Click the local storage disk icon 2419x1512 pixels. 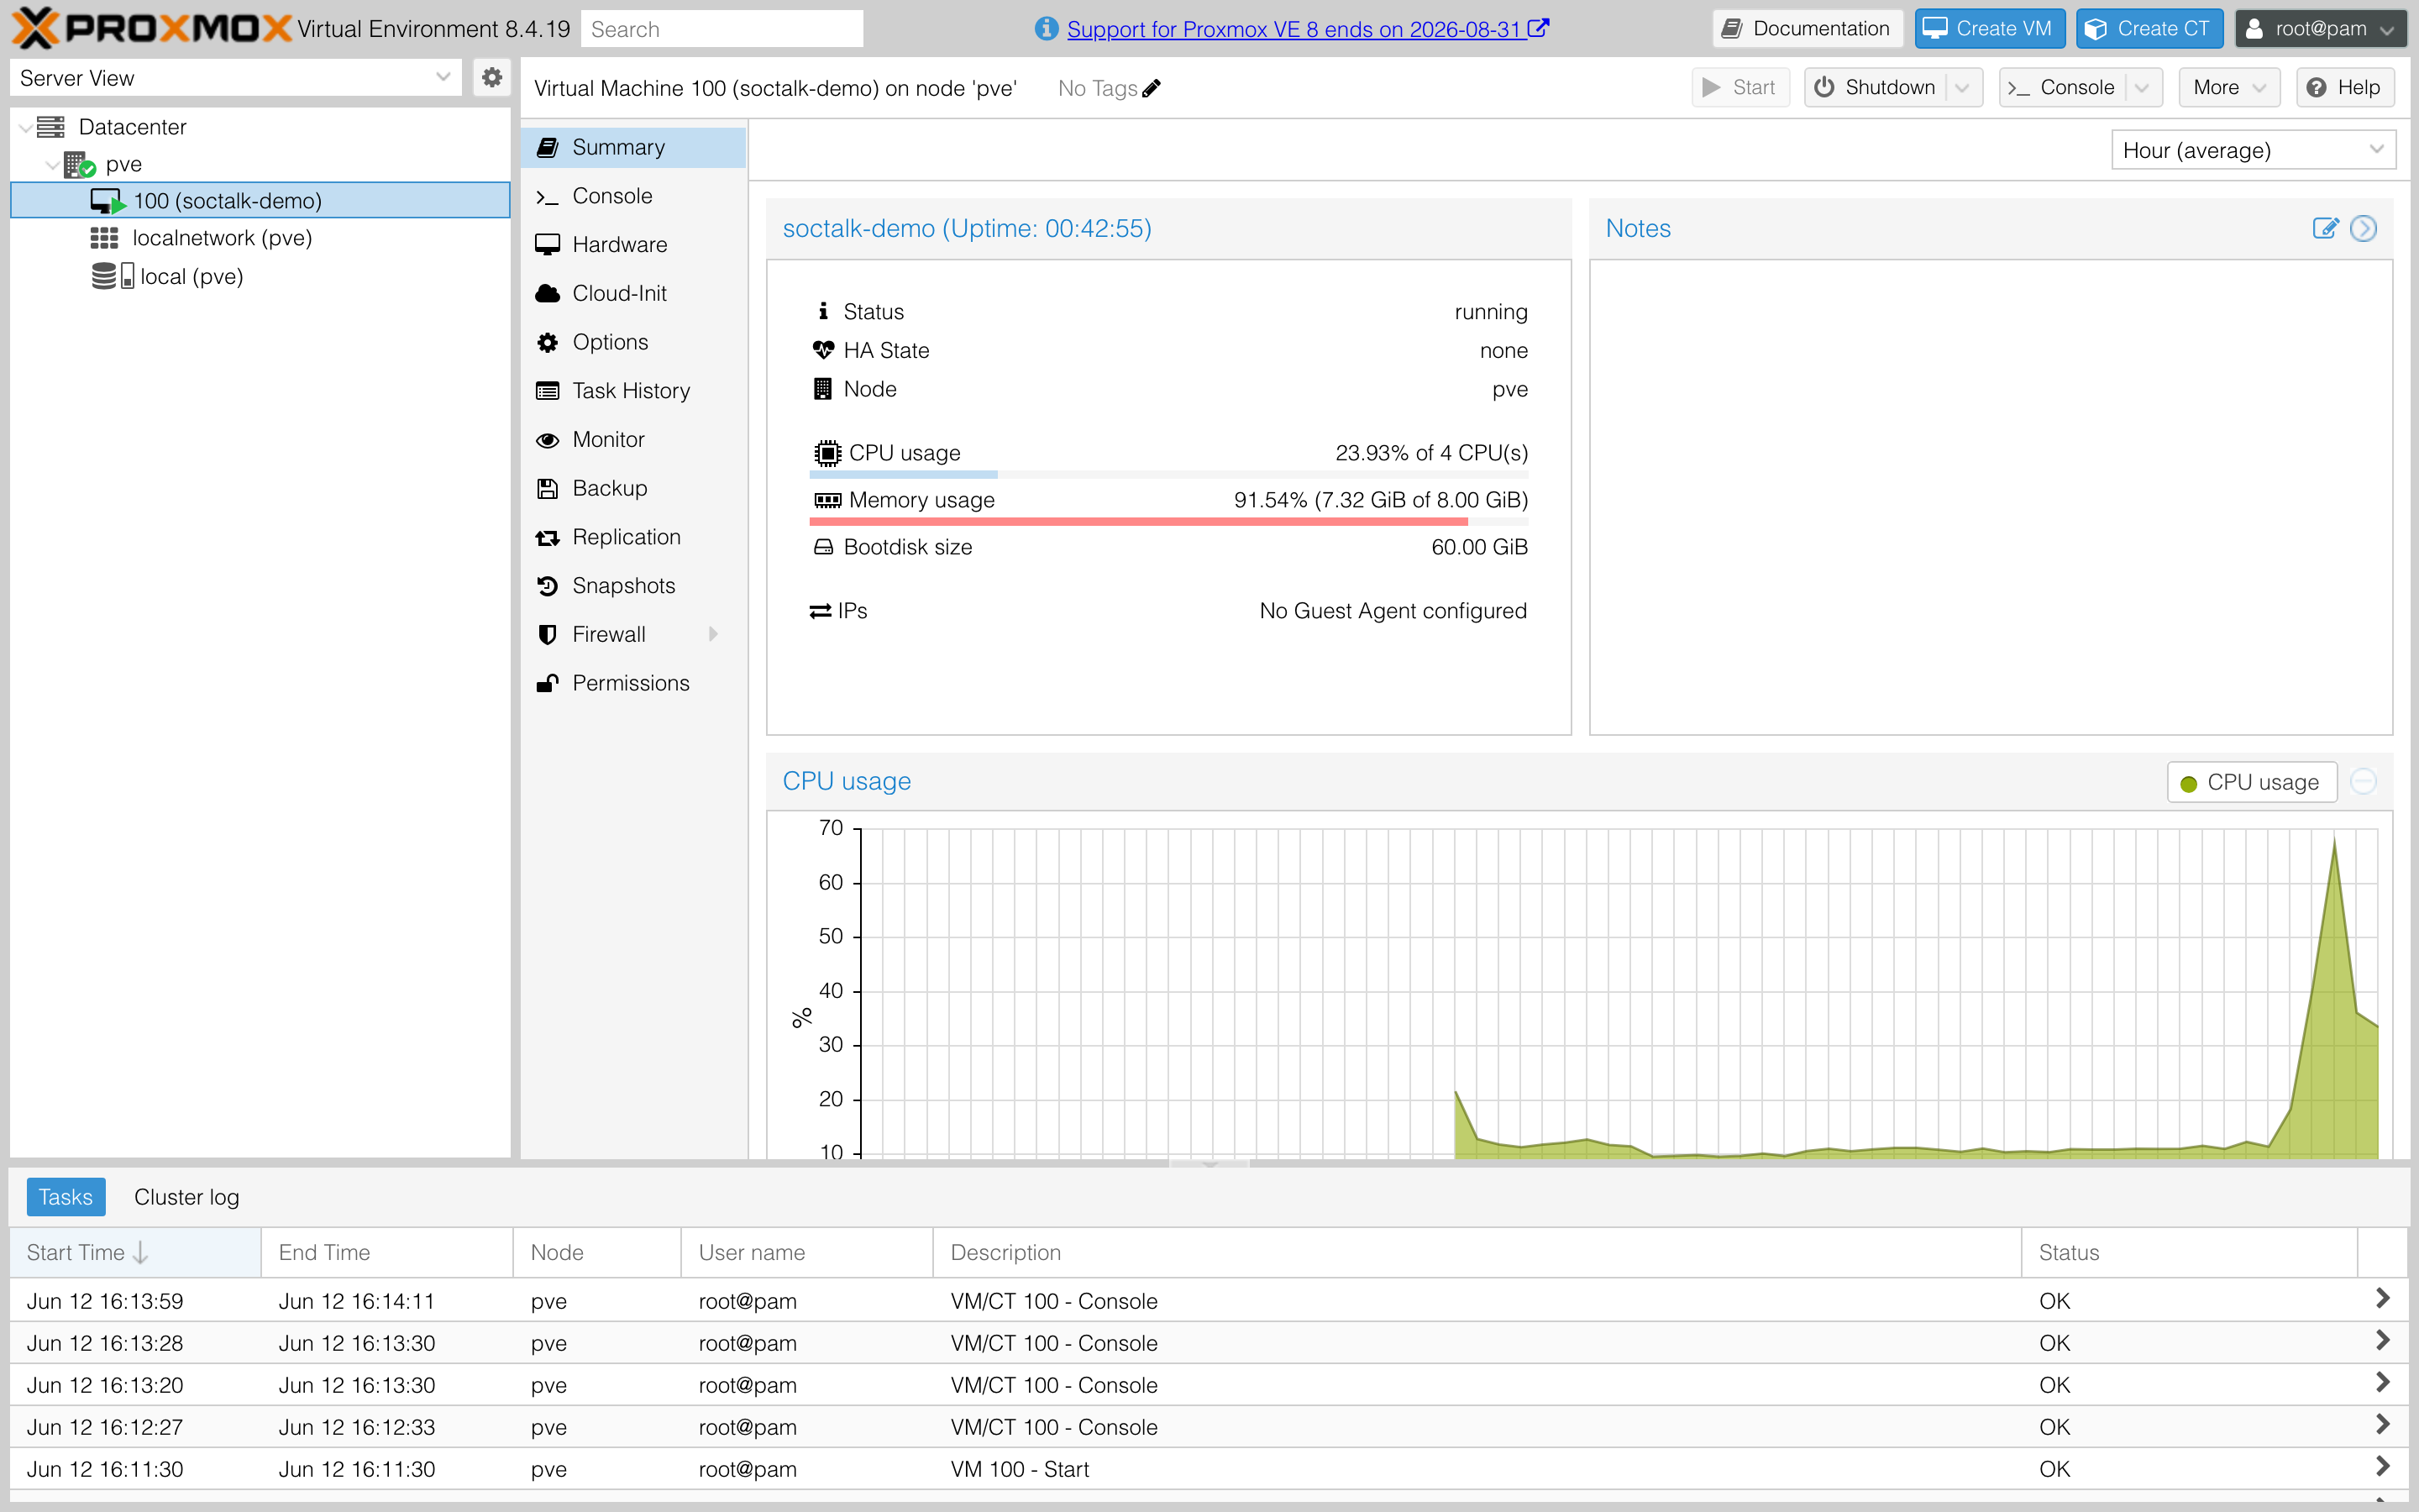coord(112,276)
